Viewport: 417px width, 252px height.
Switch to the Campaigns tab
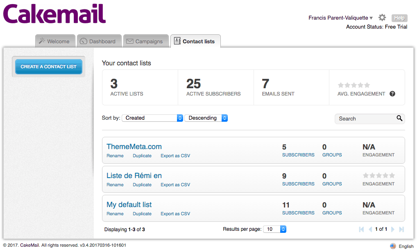pyautogui.click(x=146, y=41)
